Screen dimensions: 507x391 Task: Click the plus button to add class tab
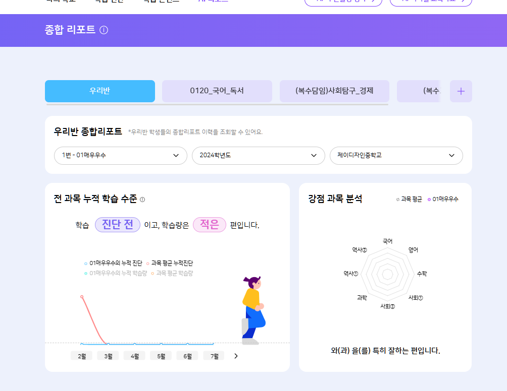[x=461, y=91]
